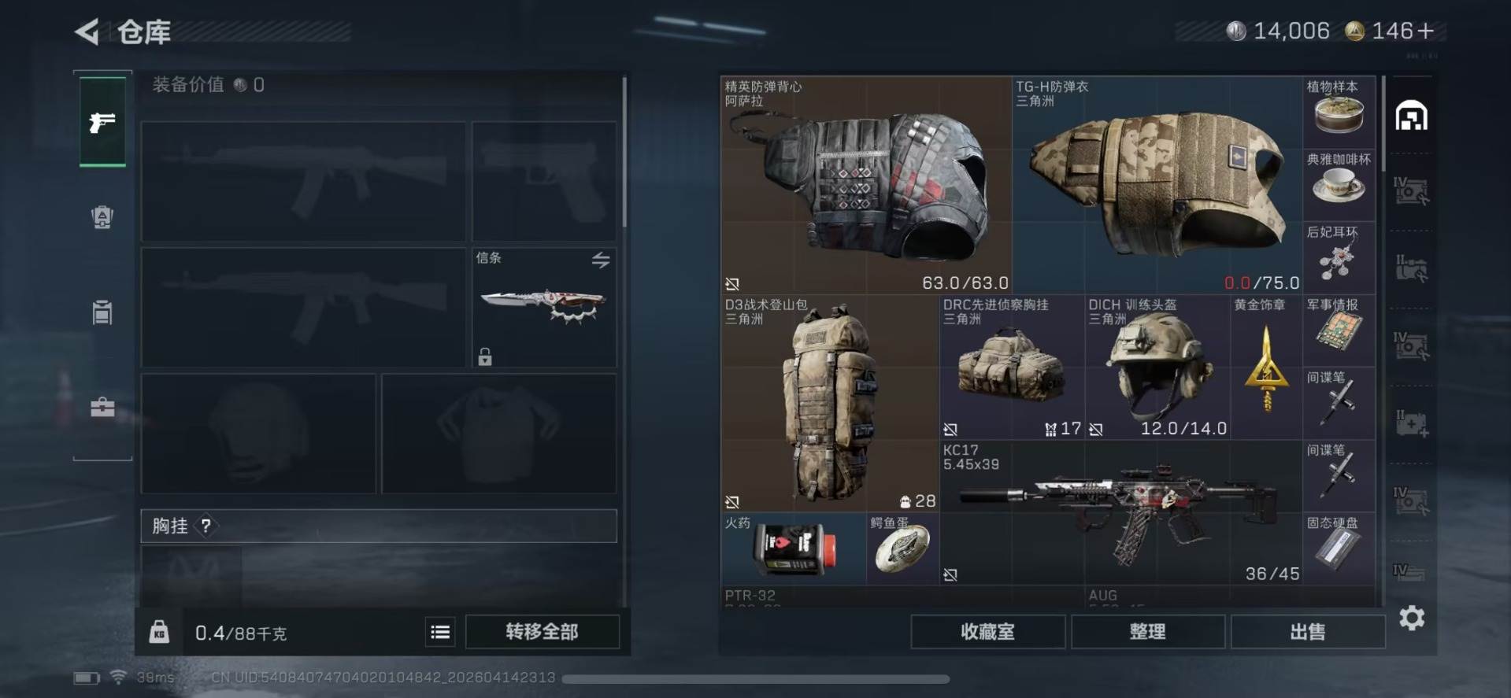The width and height of the screenshot is (1511, 698).
Task: Swap the melee knife using arrows icon
Action: pyautogui.click(x=601, y=260)
